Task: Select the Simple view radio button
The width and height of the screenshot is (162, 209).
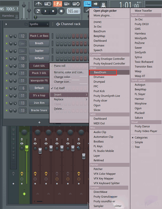Action: point(133,142)
